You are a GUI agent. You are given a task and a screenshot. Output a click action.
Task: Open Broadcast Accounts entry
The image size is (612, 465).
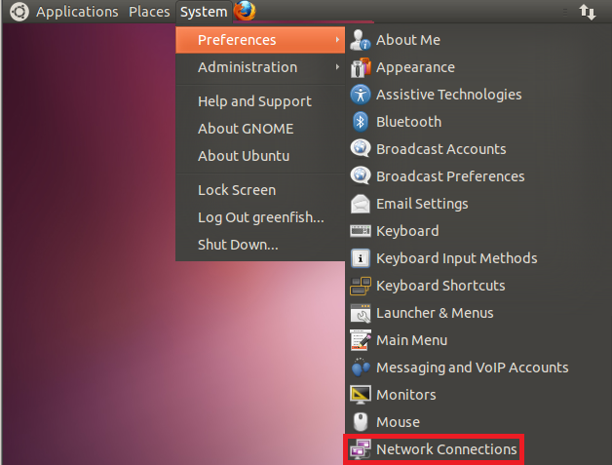coord(478,149)
